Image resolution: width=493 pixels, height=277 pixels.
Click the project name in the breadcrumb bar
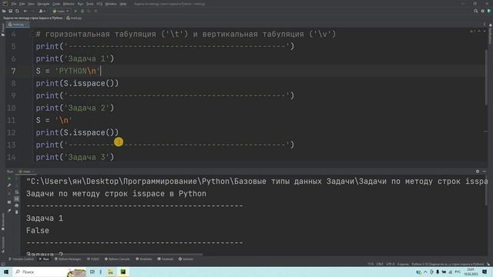point(32,18)
